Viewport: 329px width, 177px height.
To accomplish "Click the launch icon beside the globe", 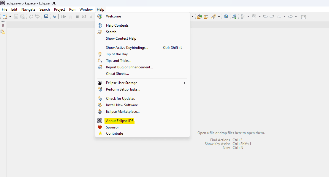I will point(234,17).
